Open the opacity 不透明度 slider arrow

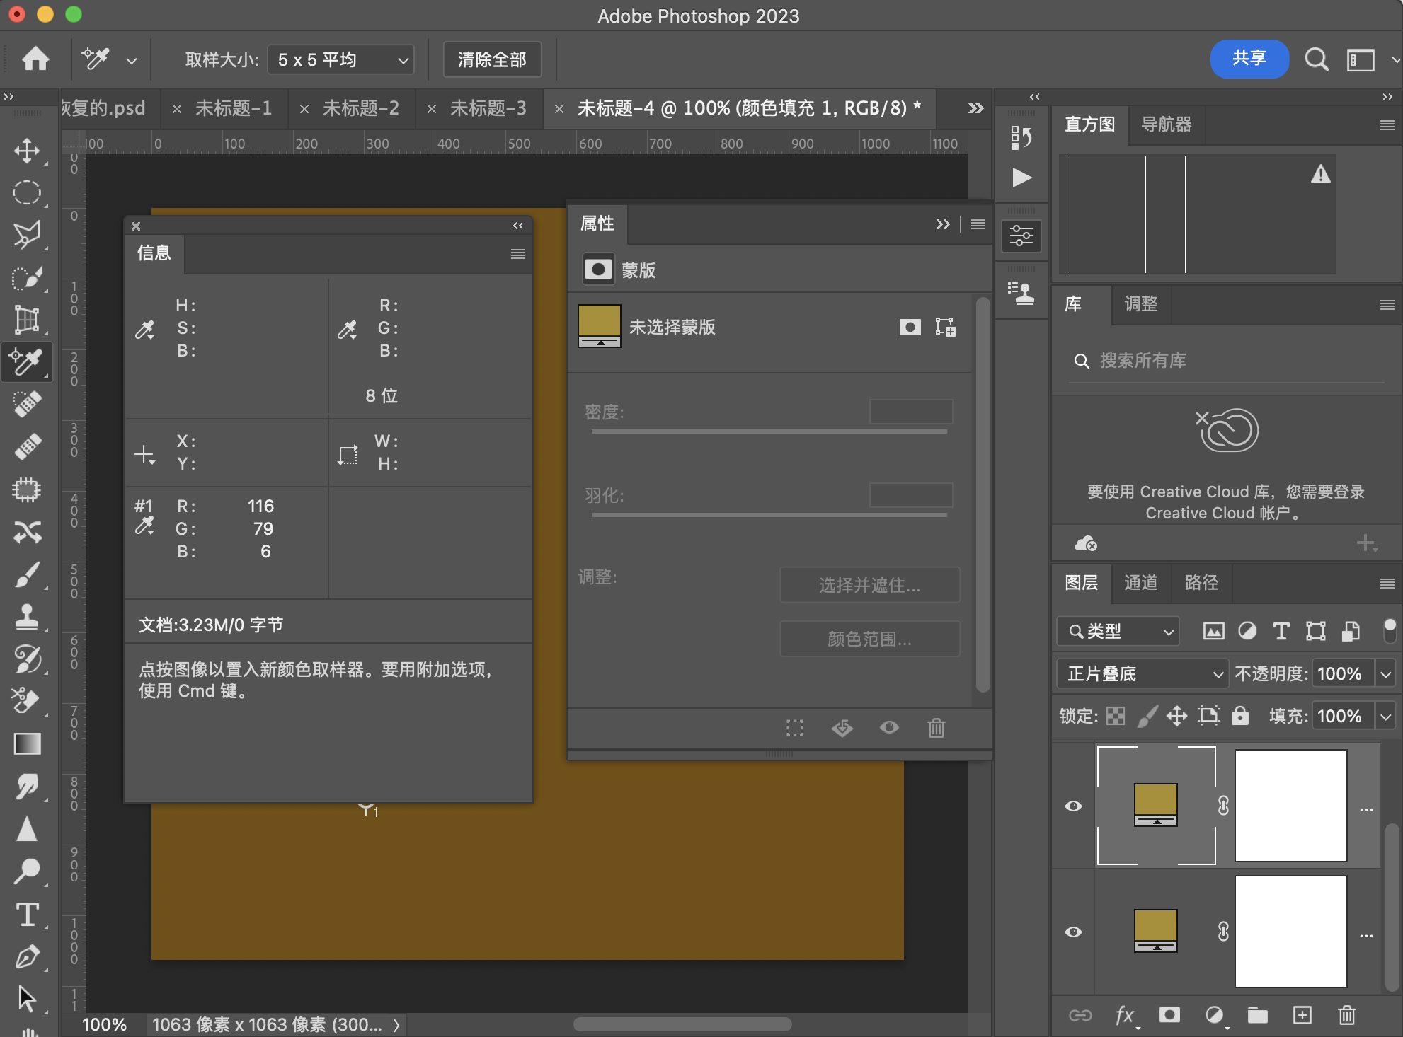pyautogui.click(x=1385, y=673)
